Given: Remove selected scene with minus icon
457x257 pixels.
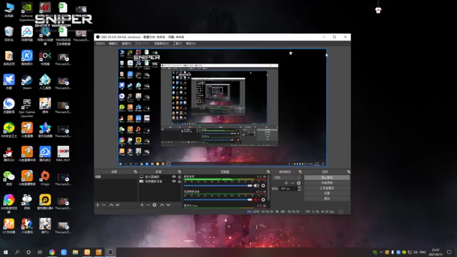Looking at the screenshot, I should tap(104, 205).
